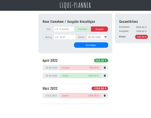Select the red Ausgabe option
151x118 pixels.
click(99, 29)
